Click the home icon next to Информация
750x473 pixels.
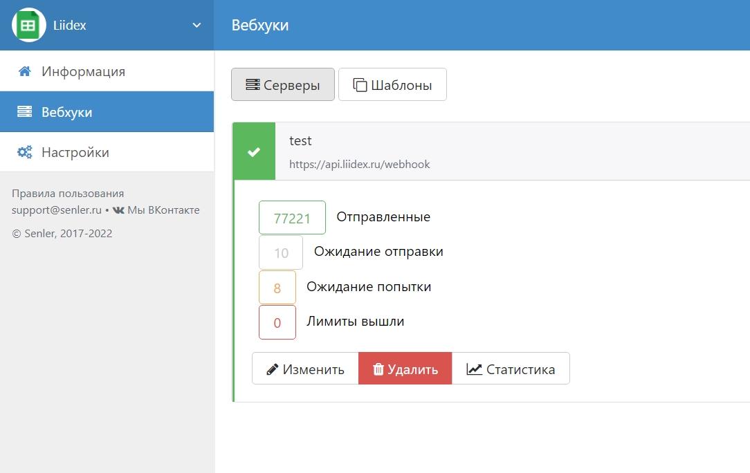25,71
